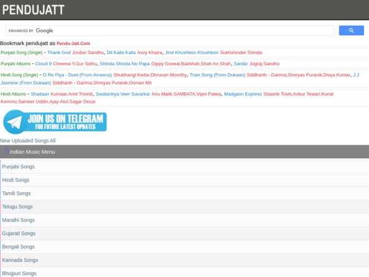Select Gujarati Songs from music menu
The height and width of the screenshot is (277, 369).
coord(184,233)
